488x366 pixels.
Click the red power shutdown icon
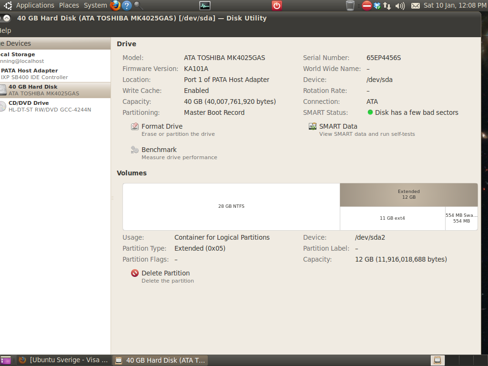pyautogui.click(x=277, y=5)
